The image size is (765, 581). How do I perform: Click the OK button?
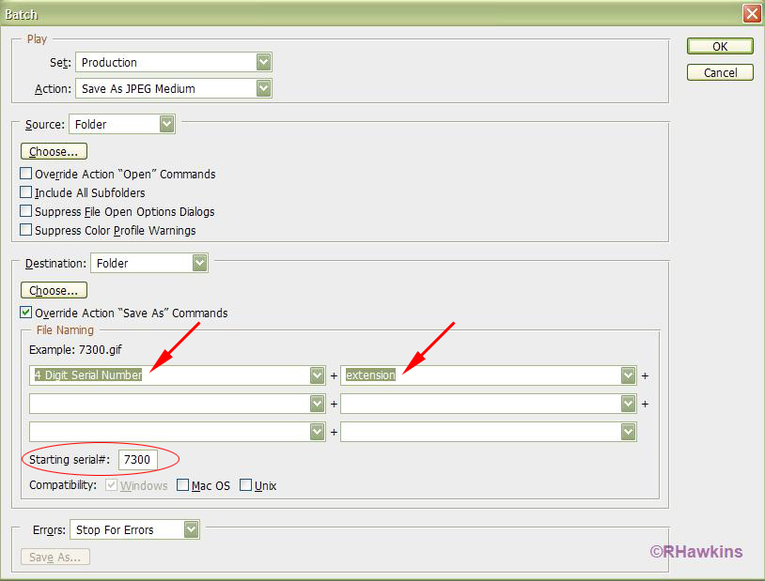719,46
